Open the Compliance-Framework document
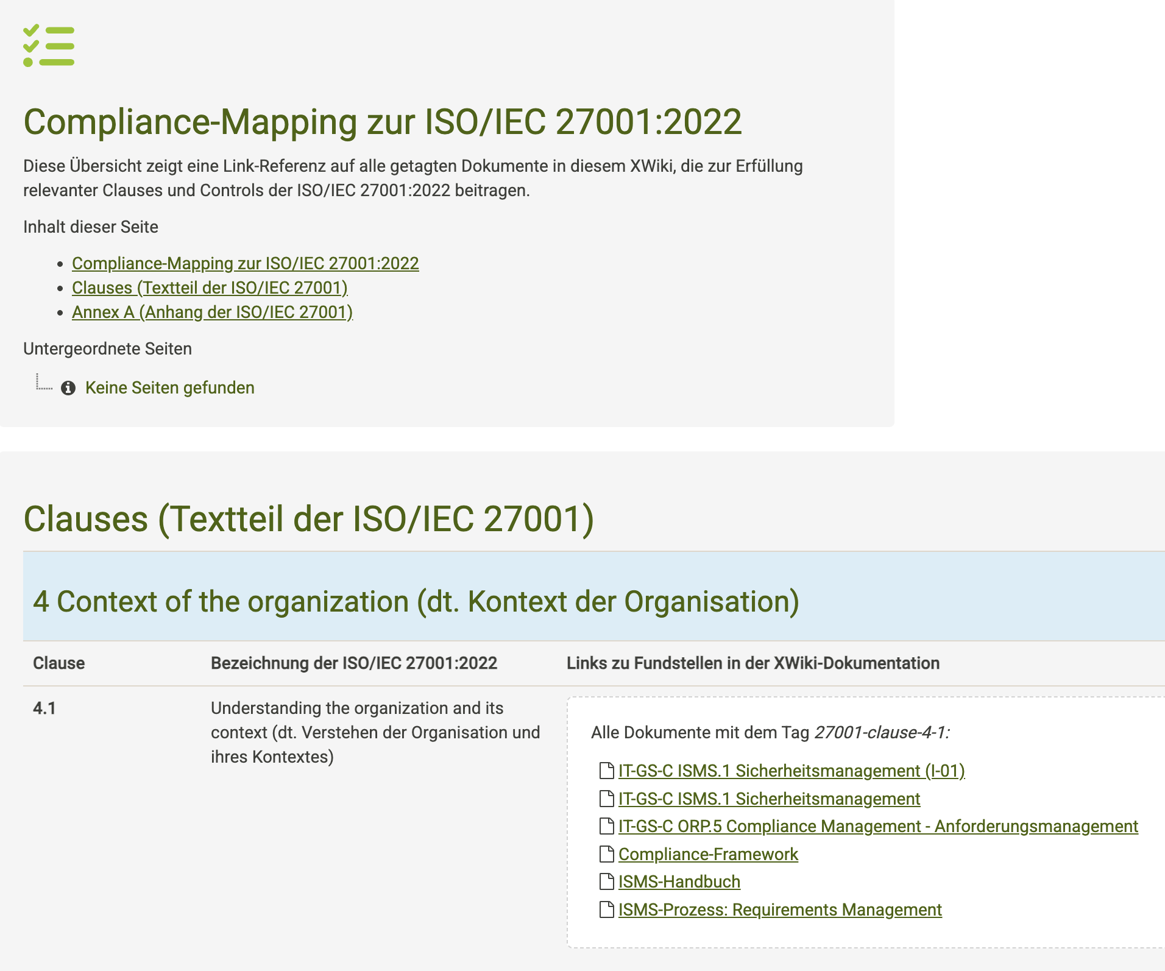This screenshot has height=971, width=1165. 707,854
